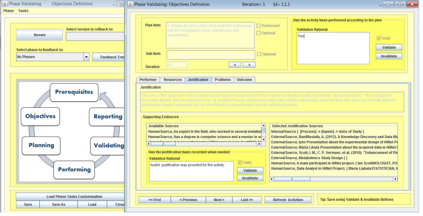Viewport: 423px width, 216px height.
Task: Switch to the Problems tab
Action: tap(223, 80)
